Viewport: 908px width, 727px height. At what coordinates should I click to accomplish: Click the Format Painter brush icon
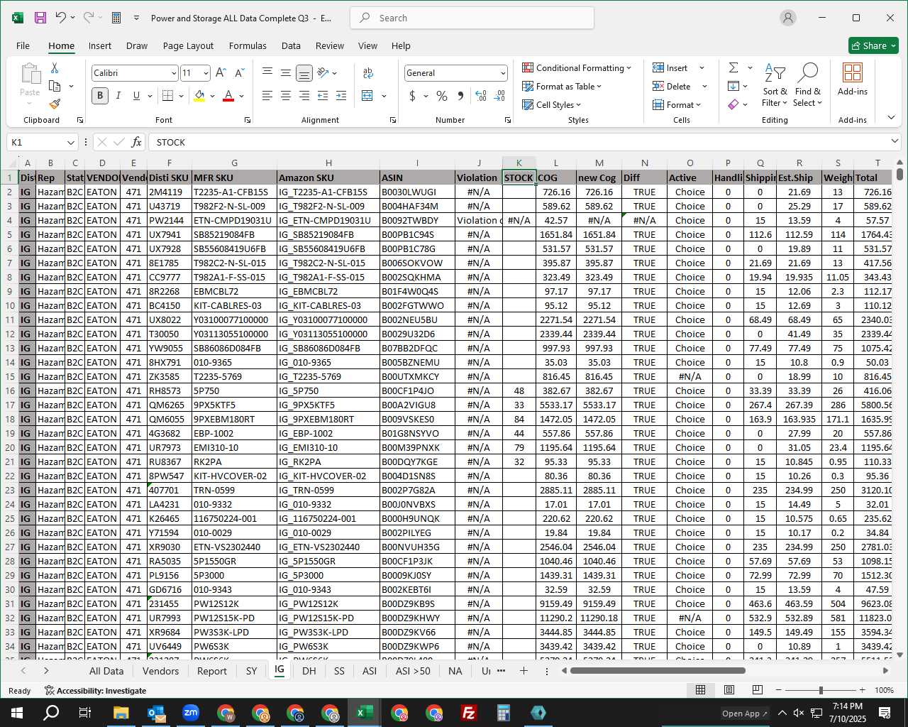click(55, 104)
